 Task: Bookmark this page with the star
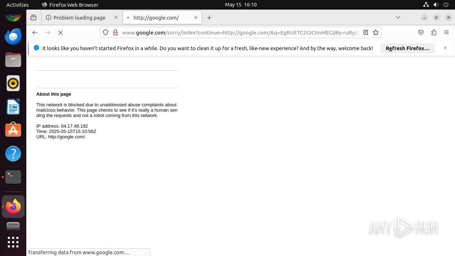376,32
